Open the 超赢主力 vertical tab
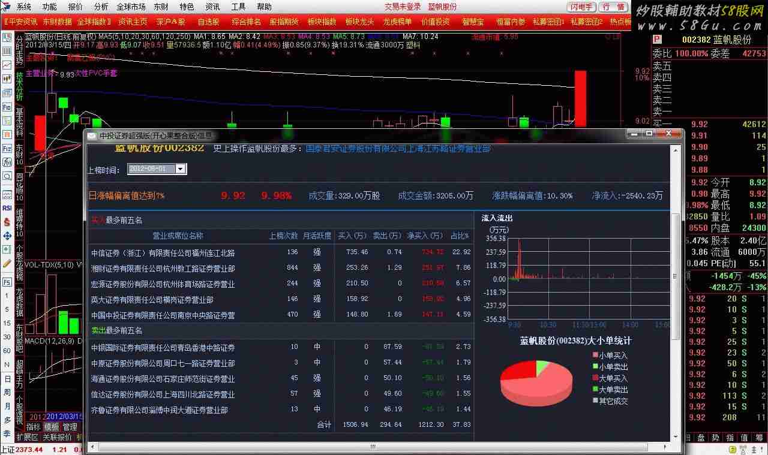The image size is (768, 455). [x=19, y=375]
